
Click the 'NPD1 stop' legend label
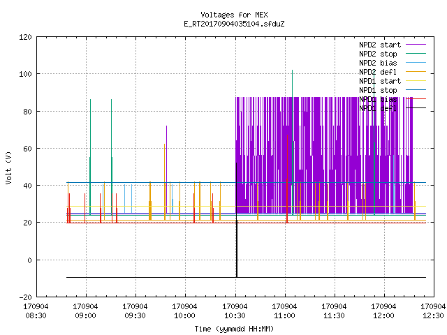[x=378, y=90]
